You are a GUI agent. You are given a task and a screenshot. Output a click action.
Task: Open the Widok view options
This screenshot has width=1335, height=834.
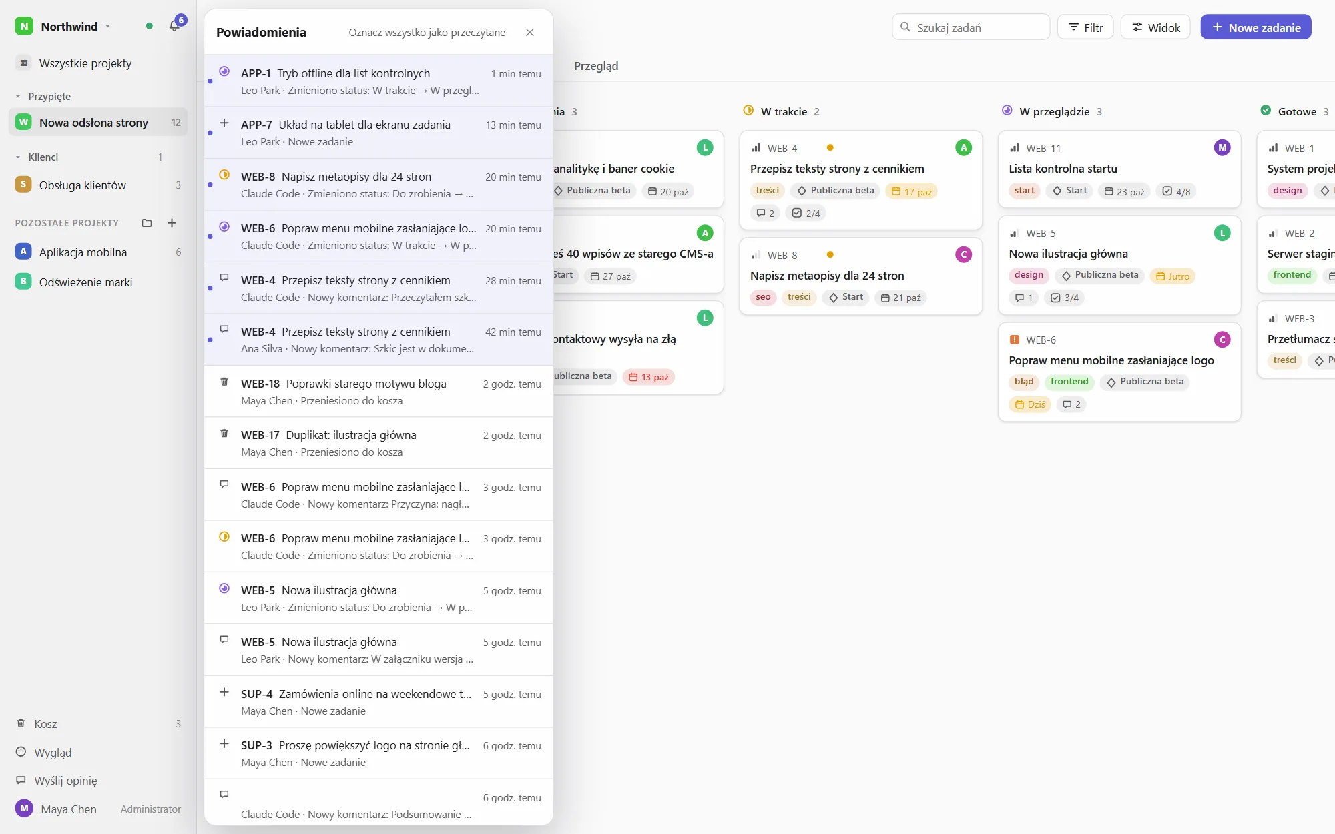click(1155, 27)
